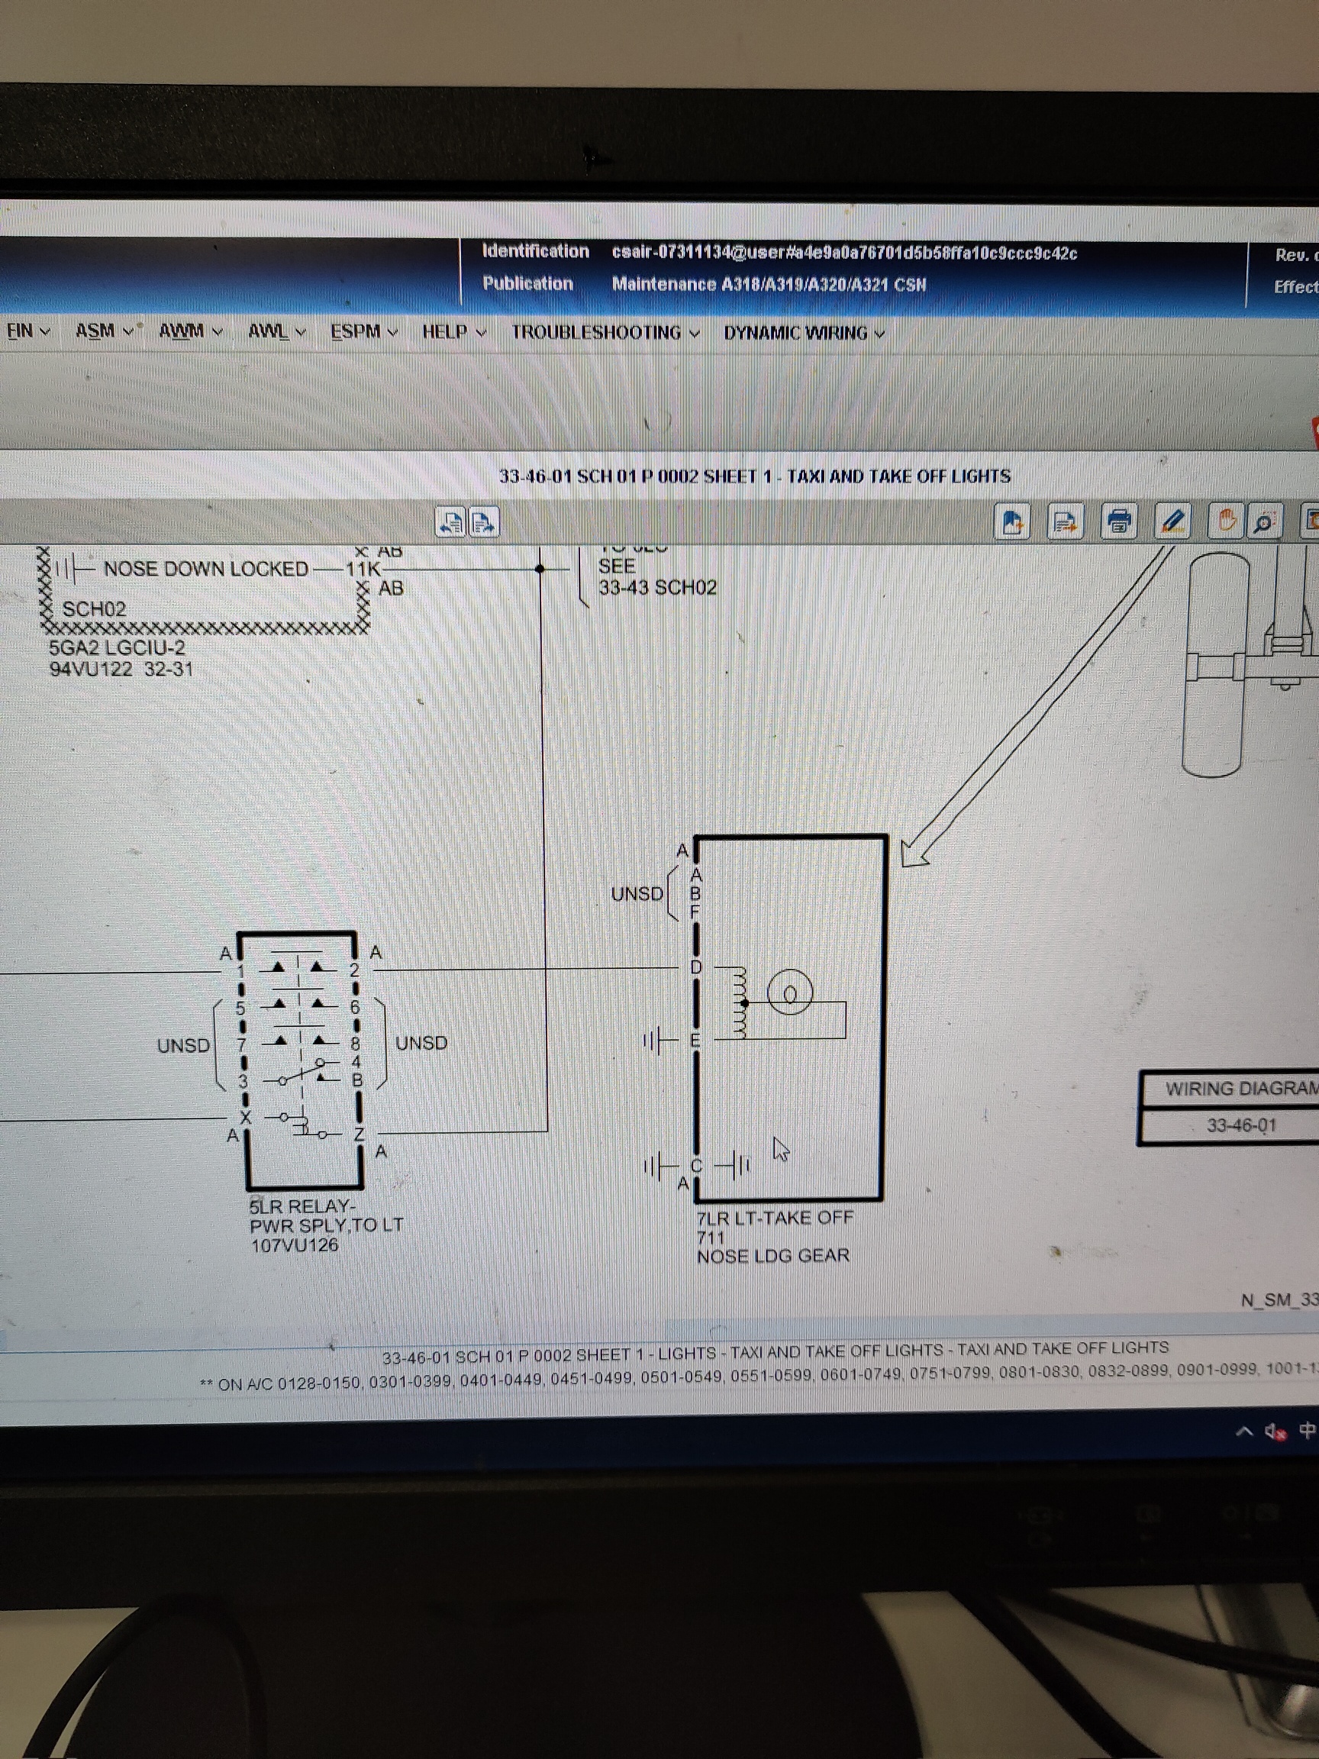Click the 7LR LT-TAKE OFF label

click(x=775, y=1218)
